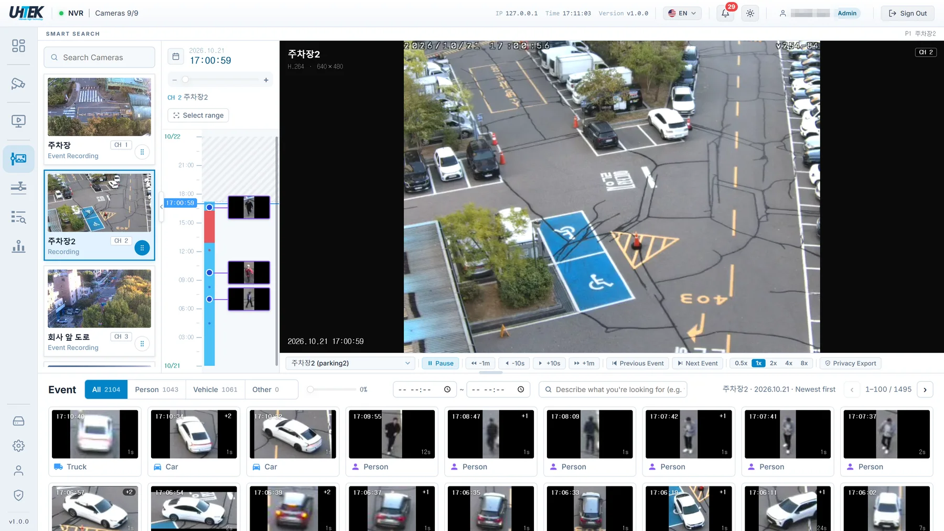Open the dashboard grid icon in sidebar
The width and height of the screenshot is (944, 531).
point(18,46)
